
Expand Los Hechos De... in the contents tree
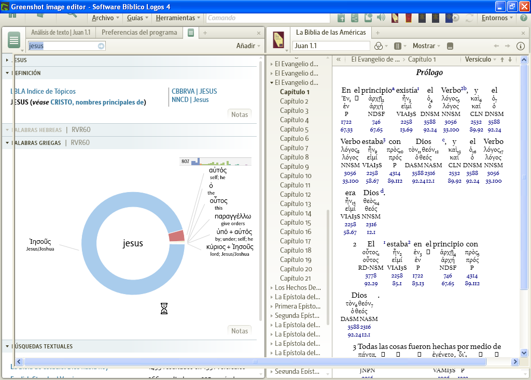point(271,288)
